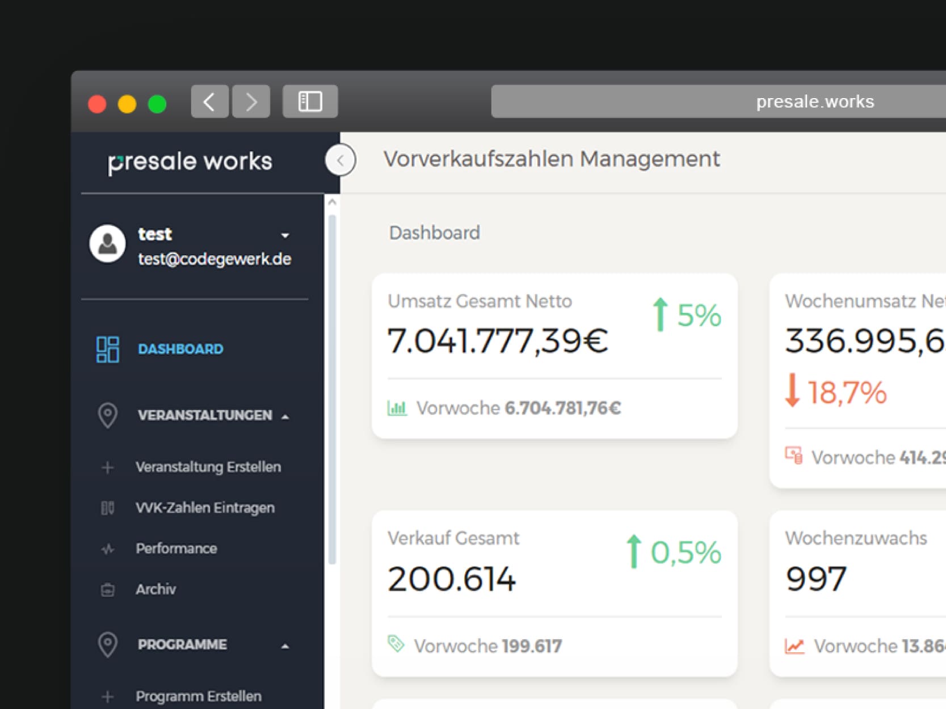This screenshot has width=946, height=709.
Task: Collapse the Veranstaltungen section arrow
Action: pyautogui.click(x=285, y=417)
